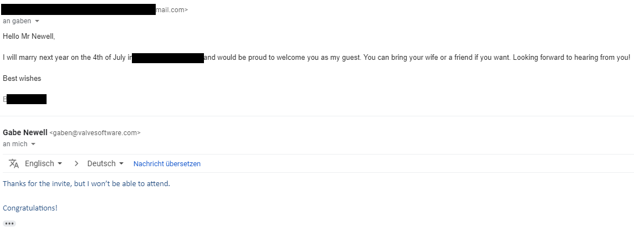Expand details arrow next to 'an mich'
This screenshot has width=634, height=231.
pyautogui.click(x=33, y=144)
